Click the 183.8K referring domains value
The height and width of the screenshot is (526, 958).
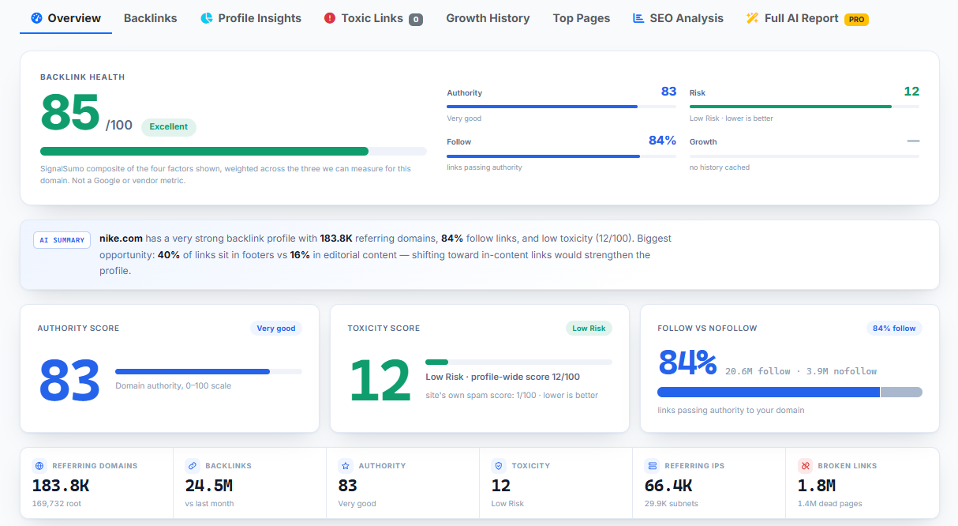pos(61,486)
